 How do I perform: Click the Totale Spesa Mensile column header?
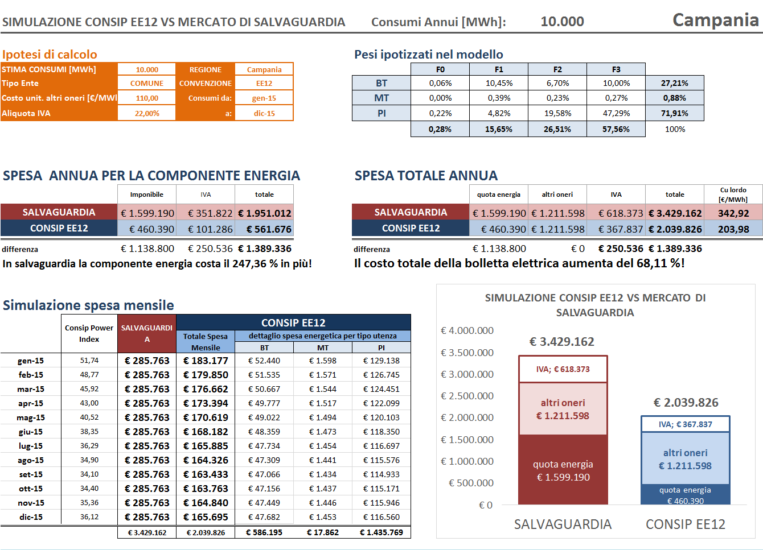pyautogui.click(x=205, y=342)
